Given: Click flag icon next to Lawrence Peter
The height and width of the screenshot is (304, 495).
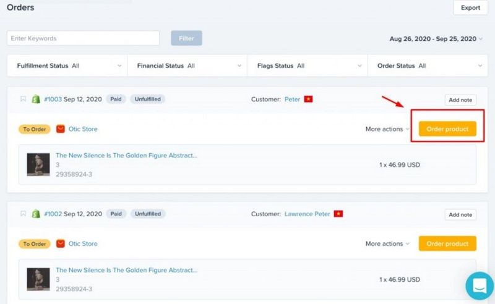Looking at the screenshot, I should point(338,214).
